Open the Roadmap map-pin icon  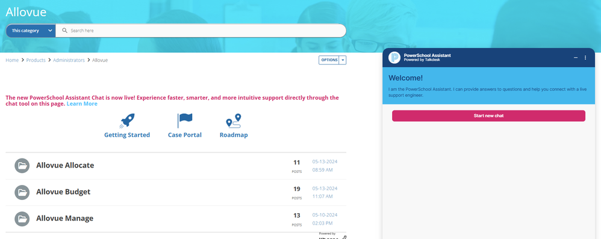click(x=234, y=121)
